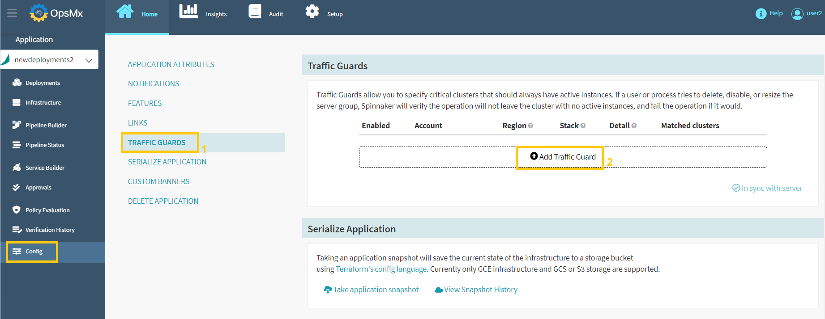Screen dimensions: 825x319
Task: Click the hamburger menu icon
Action: coord(12,13)
